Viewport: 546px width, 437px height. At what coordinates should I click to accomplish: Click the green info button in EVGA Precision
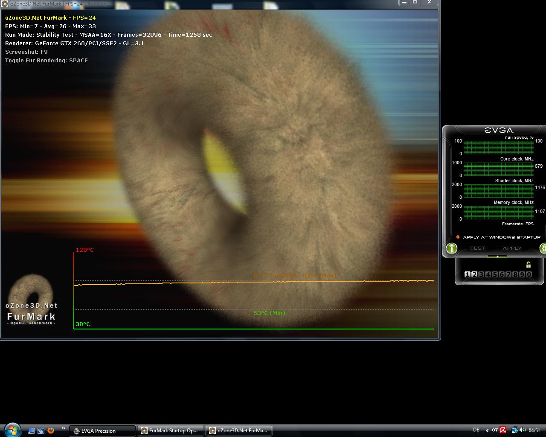click(452, 248)
